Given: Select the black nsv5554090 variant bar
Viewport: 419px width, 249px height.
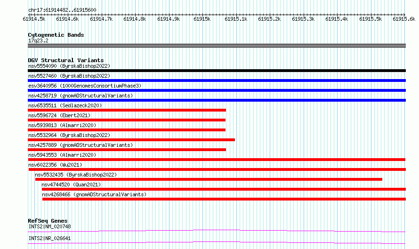Looking at the screenshot, I should click(x=217, y=71).
